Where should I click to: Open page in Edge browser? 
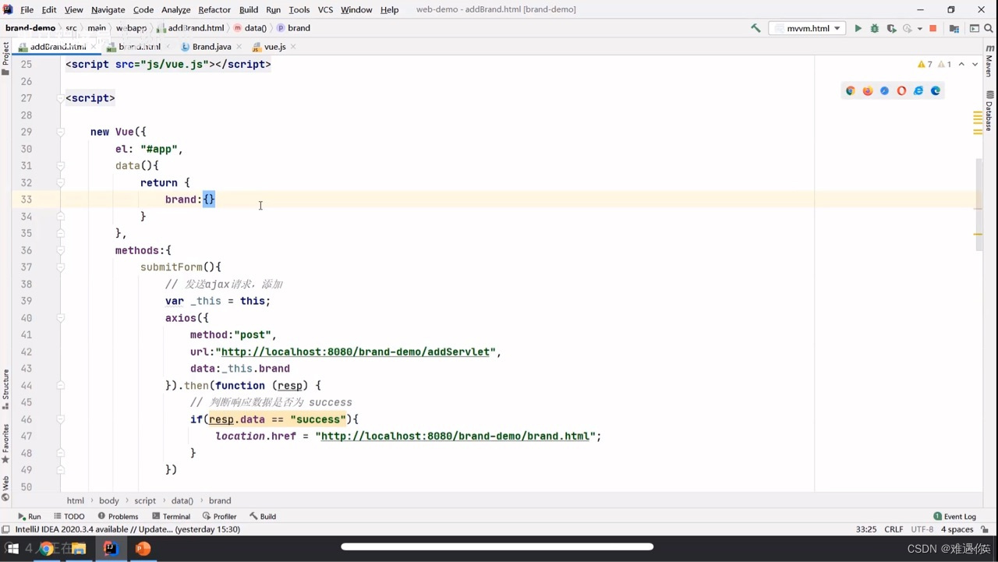pyautogui.click(x=936, y=90)
